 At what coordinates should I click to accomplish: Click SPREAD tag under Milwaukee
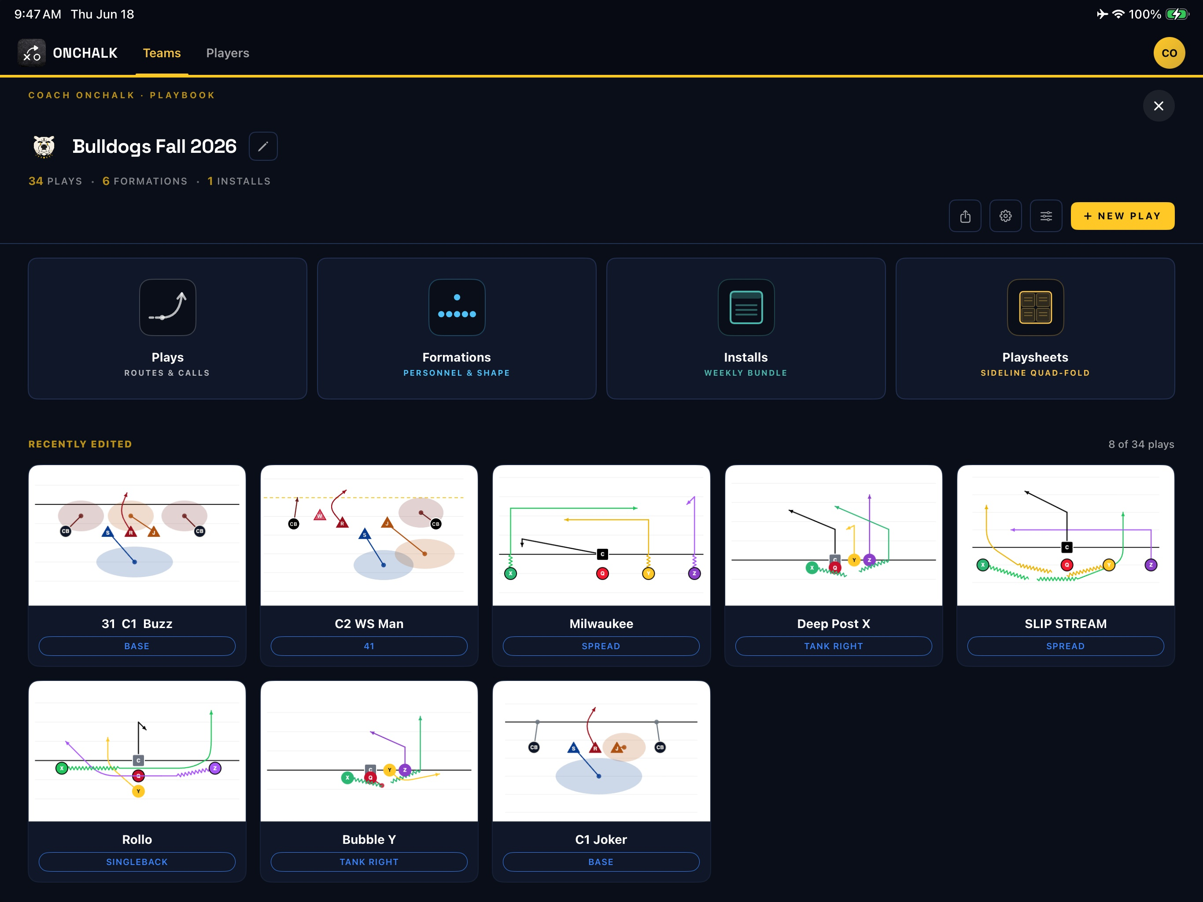(601, 646)
